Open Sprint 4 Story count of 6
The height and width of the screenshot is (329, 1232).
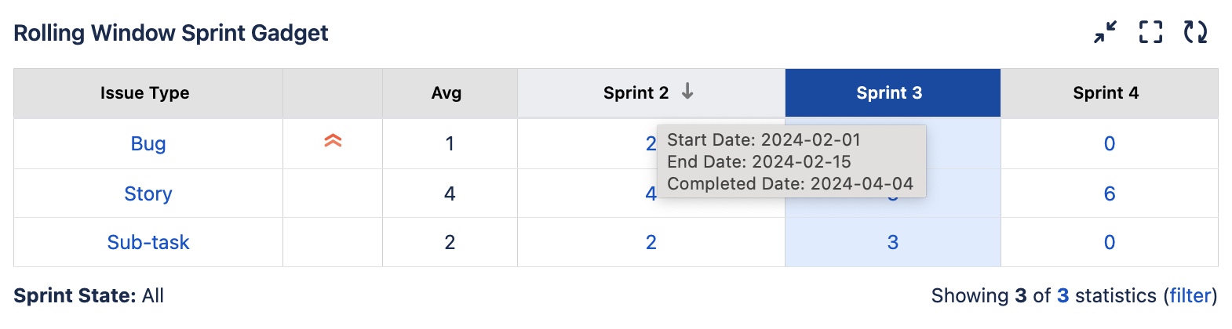(1110, 193)
